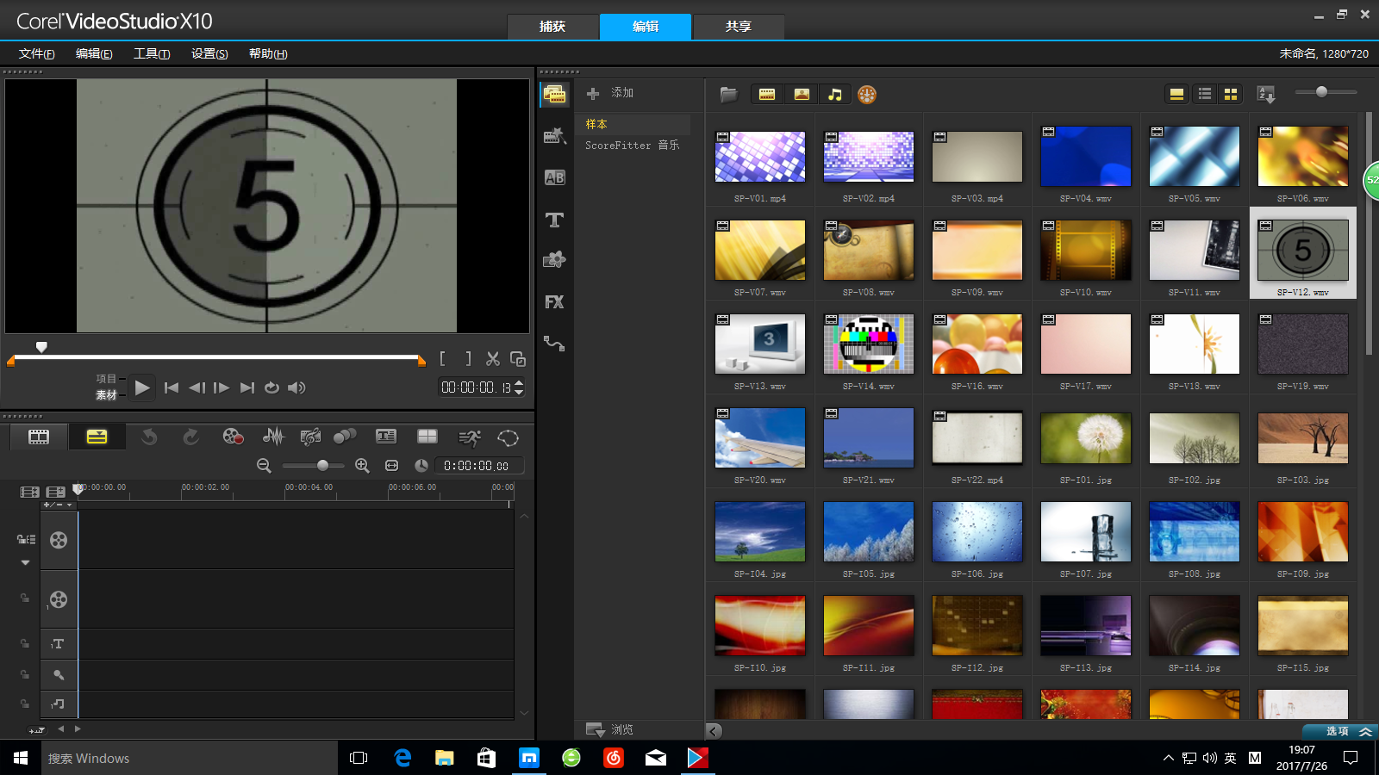Click the timeline zoom out magnifier
The image size is (1379, 775).
[x=264, y=465]
